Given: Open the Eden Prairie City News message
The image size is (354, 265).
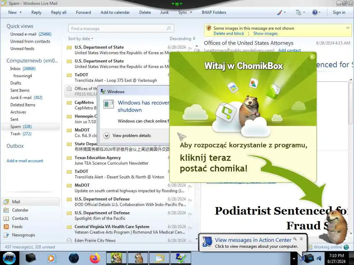Looking at the screenshot, I should click(x=129, y=240).
